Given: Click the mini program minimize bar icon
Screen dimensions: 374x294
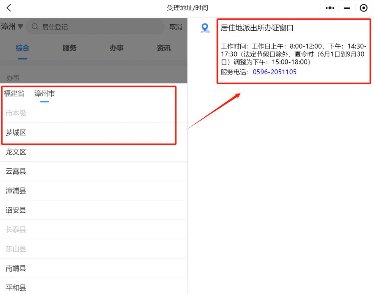Looking at the screenshot, I should [347, 8].
